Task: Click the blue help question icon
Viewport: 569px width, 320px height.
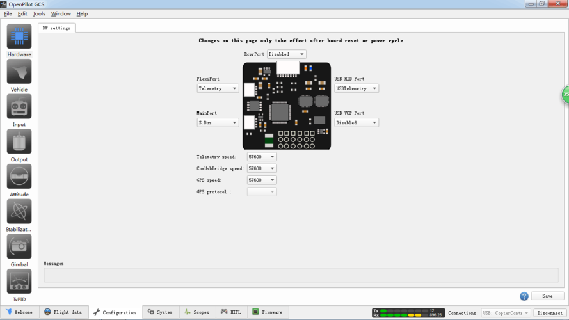Action: tap(524, 296)
